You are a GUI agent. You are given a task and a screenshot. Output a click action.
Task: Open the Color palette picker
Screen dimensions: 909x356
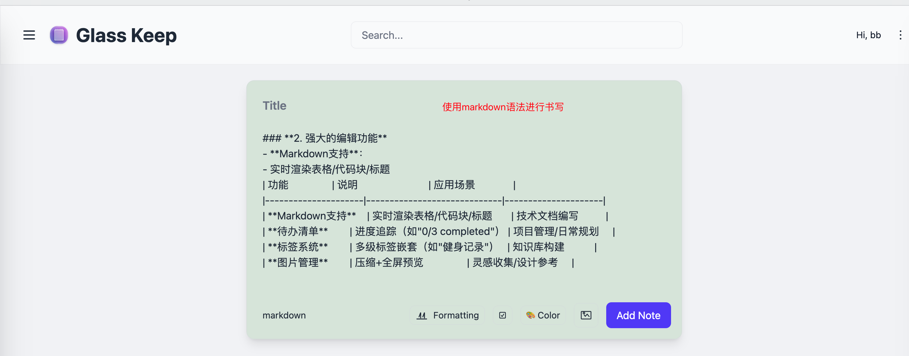[x=543, y=315]
